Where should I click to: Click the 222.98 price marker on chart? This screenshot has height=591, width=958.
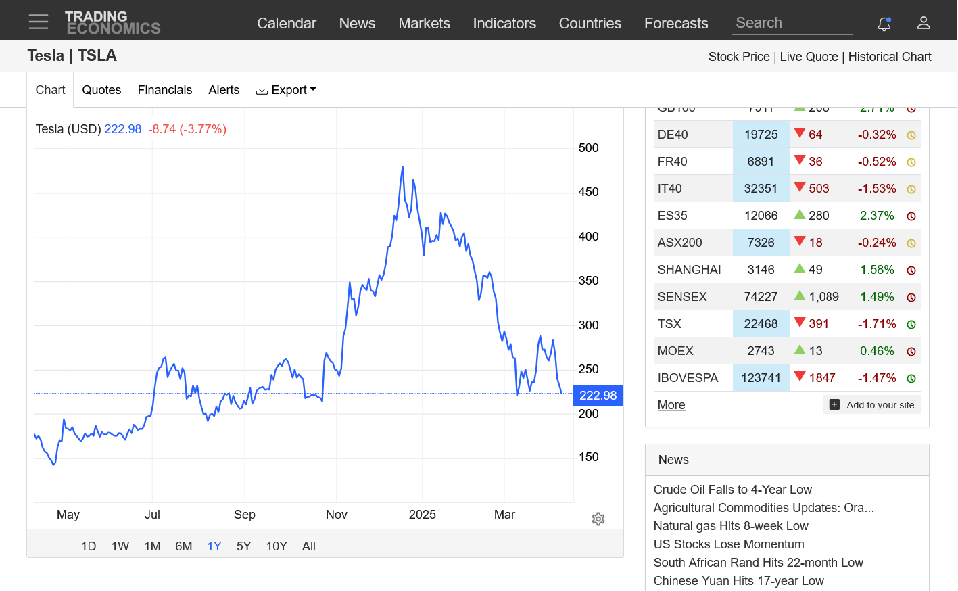tap(598, 396)
